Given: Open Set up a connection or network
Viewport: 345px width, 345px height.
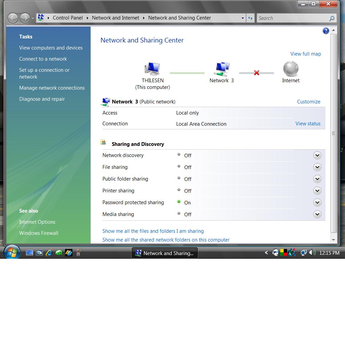Looking at the screenshot, I should tap(44, 73).
